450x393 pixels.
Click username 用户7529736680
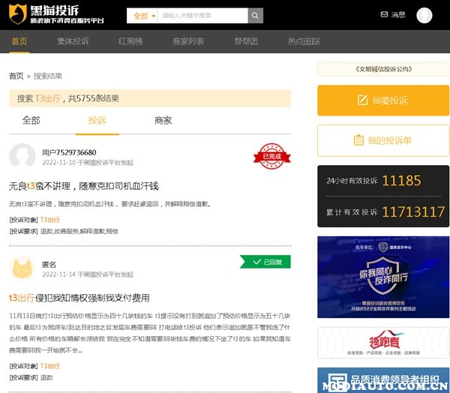coord(69,152)
